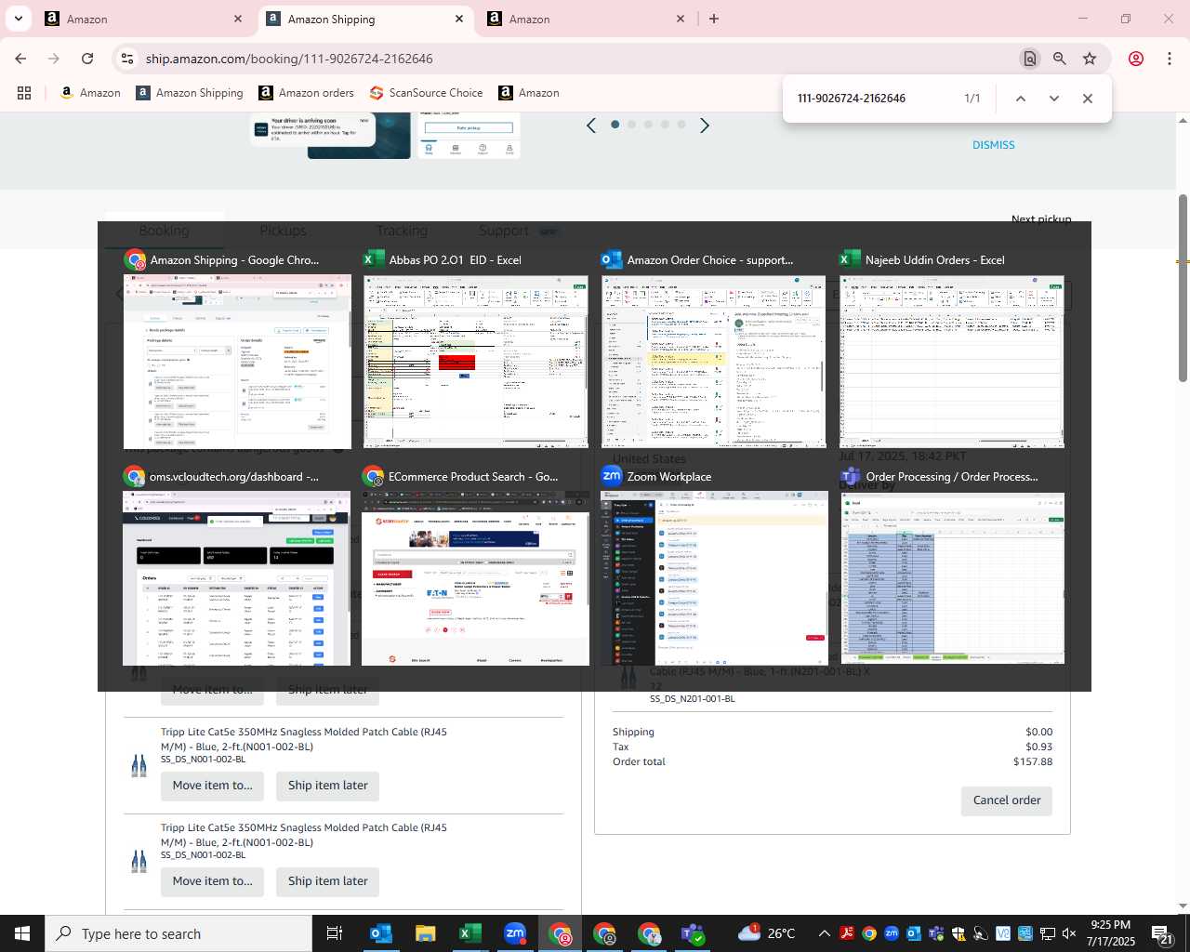
Task: Open Zoom from the taskbar
Action: (515, 933)
